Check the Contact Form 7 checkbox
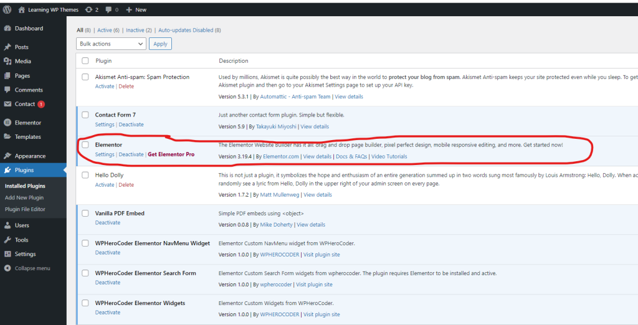 pyautogui.click(x=85, y=115)
